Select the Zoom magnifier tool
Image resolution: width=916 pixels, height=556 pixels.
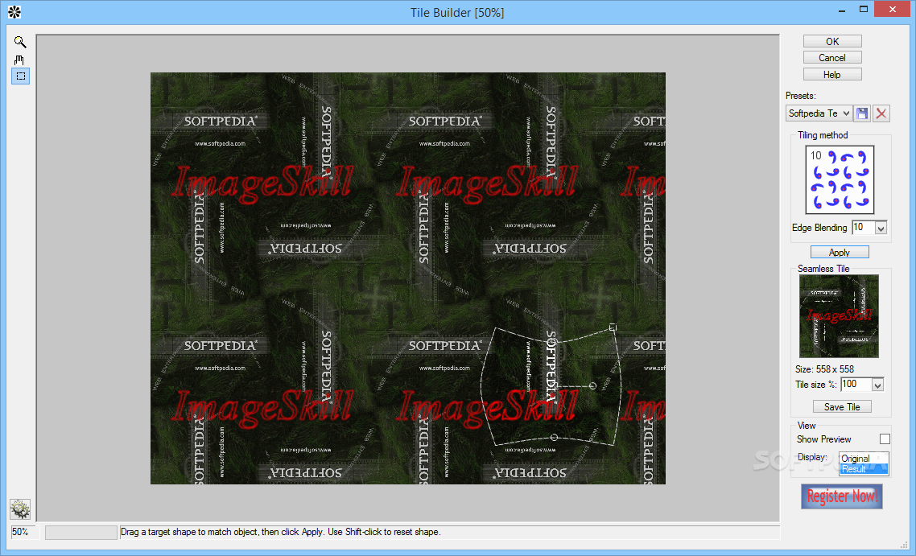pyautogui.click(x=20, y=42)
